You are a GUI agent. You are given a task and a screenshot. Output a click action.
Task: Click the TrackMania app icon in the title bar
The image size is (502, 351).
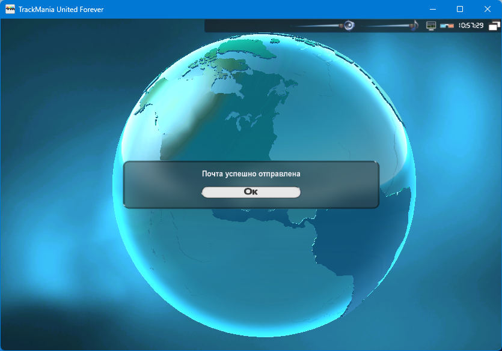10,9
